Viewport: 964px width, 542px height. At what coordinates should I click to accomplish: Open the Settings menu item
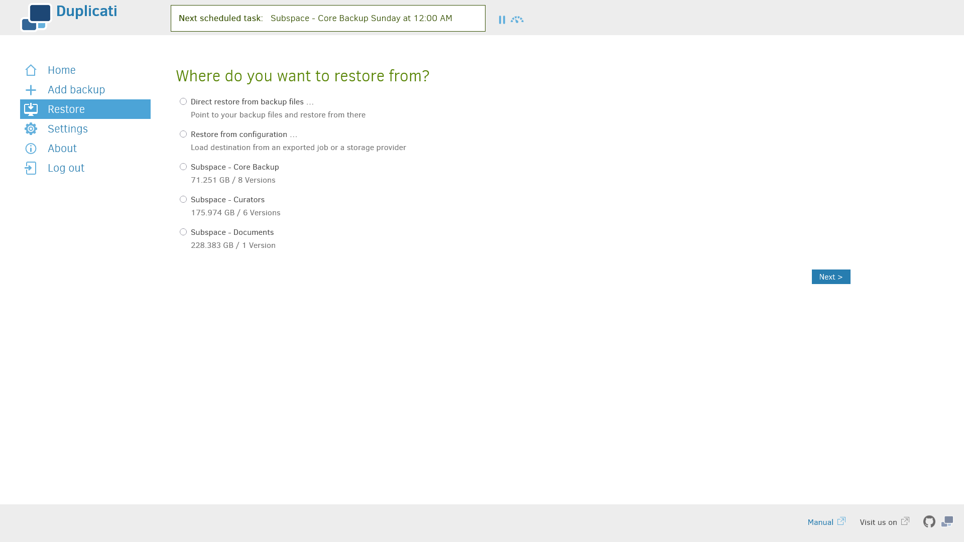85,129
